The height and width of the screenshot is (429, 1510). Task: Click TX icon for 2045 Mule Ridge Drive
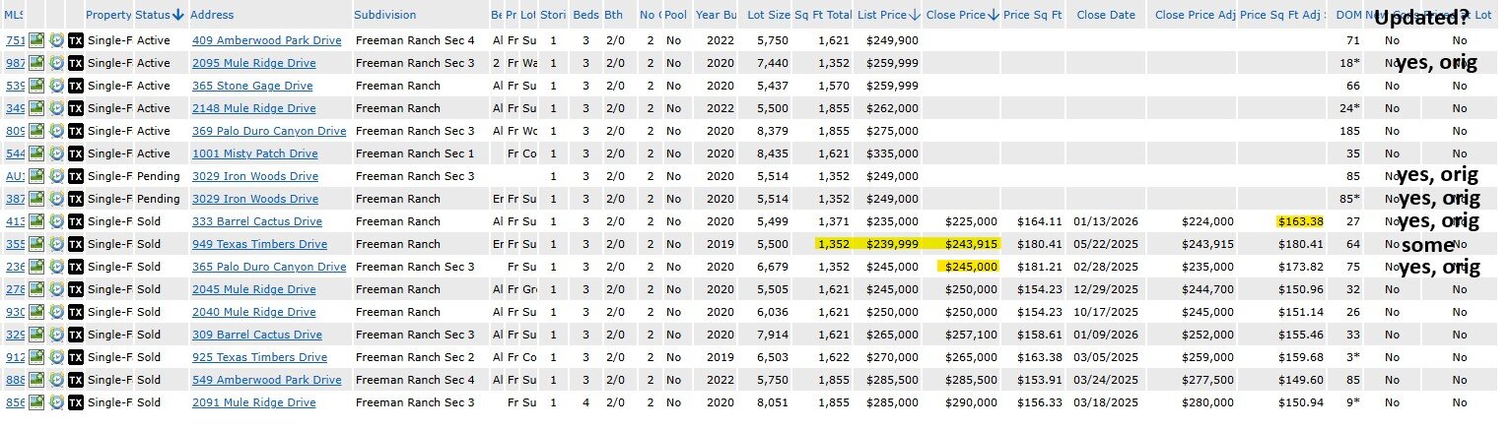(x=75, y=289)
